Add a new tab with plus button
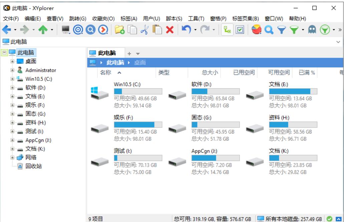This screenshot has width=344, height=222. [129, 54]
